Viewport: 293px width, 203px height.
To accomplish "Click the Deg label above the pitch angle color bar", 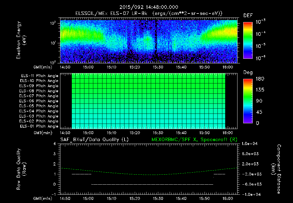I will (248, 73).
